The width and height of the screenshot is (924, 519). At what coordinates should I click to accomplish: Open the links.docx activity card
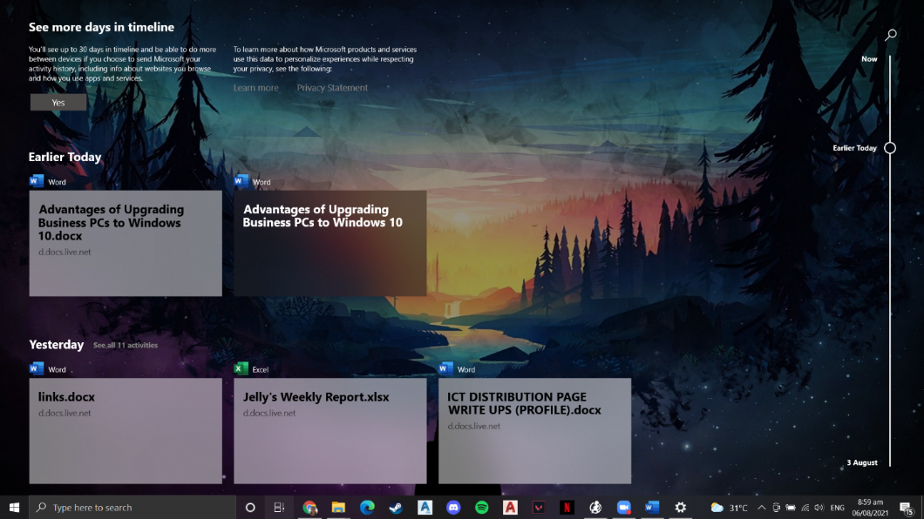pyautogui.click(x=126, y=431)
